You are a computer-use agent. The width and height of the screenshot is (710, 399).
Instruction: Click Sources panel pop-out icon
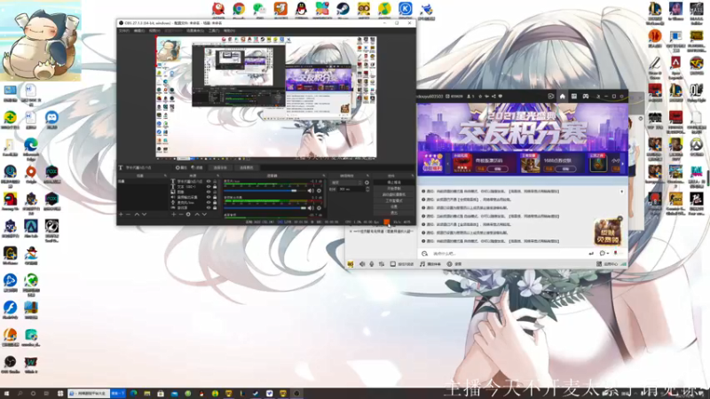pos(217,176)
